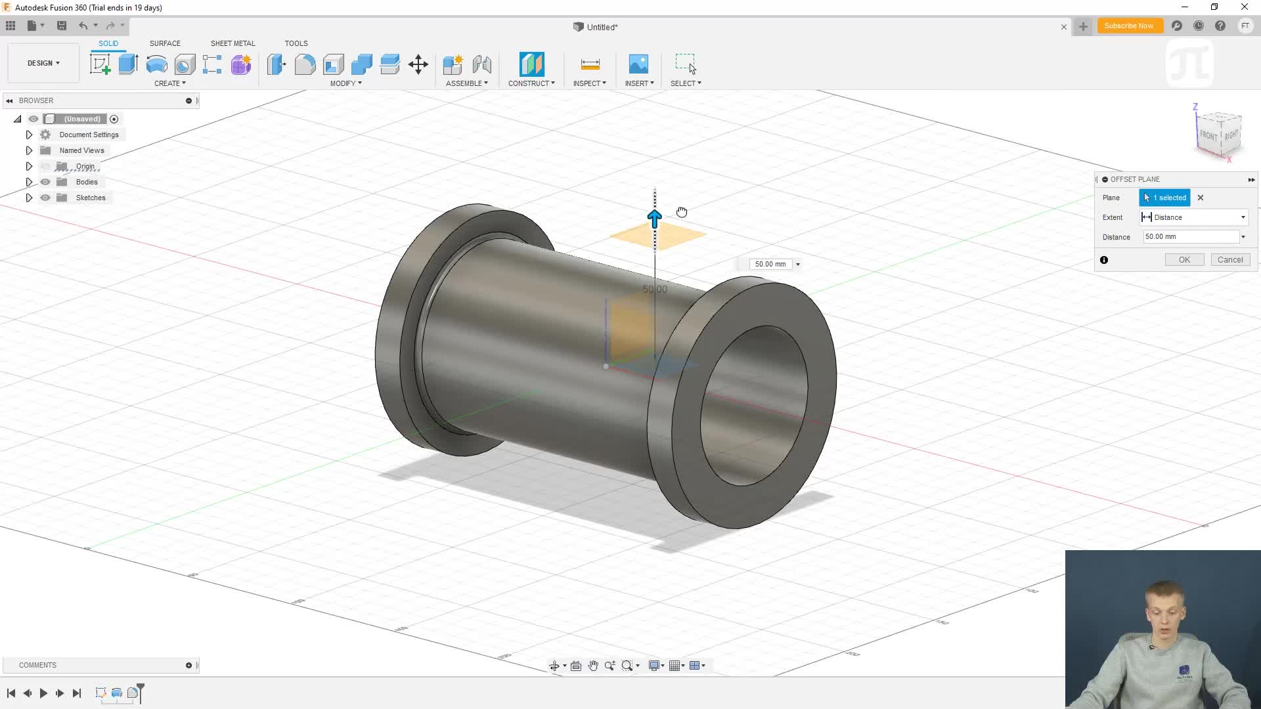Viewport: 1261px width, 709px height.
Task: Click the Insert image icon
Action: [638, 64]
